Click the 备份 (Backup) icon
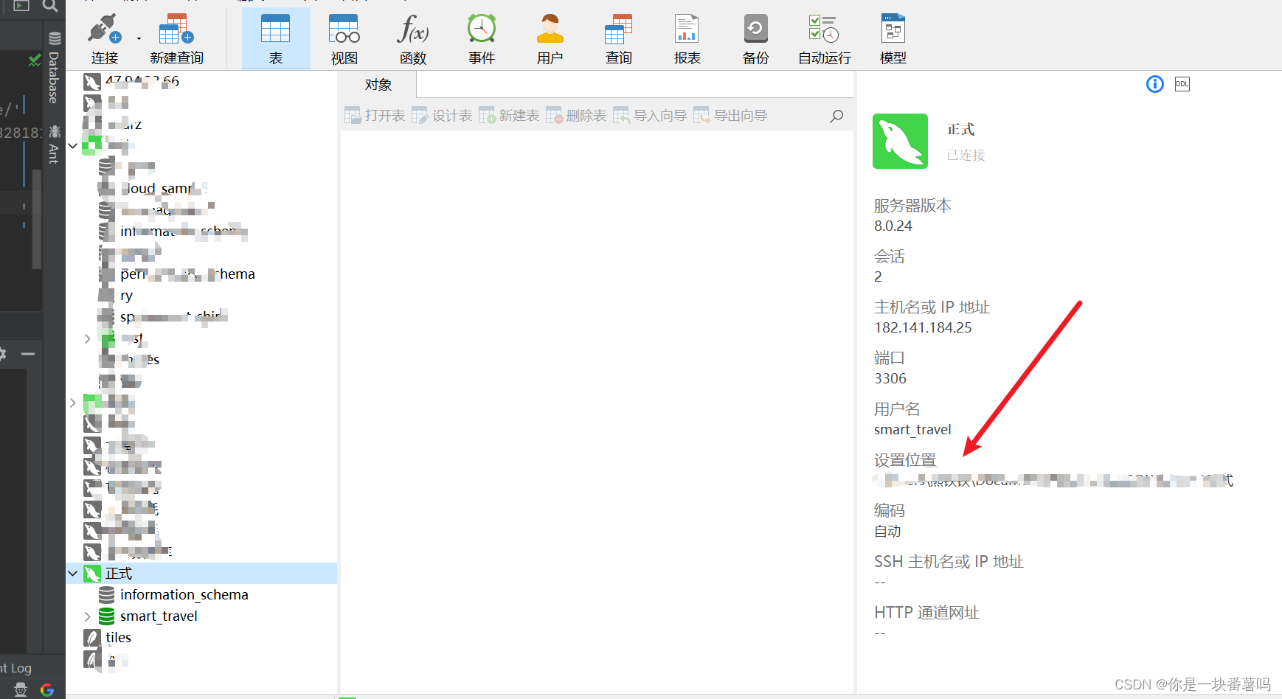Image resolution: width=1282 pixels, height=699 pixels. (755, 37)
